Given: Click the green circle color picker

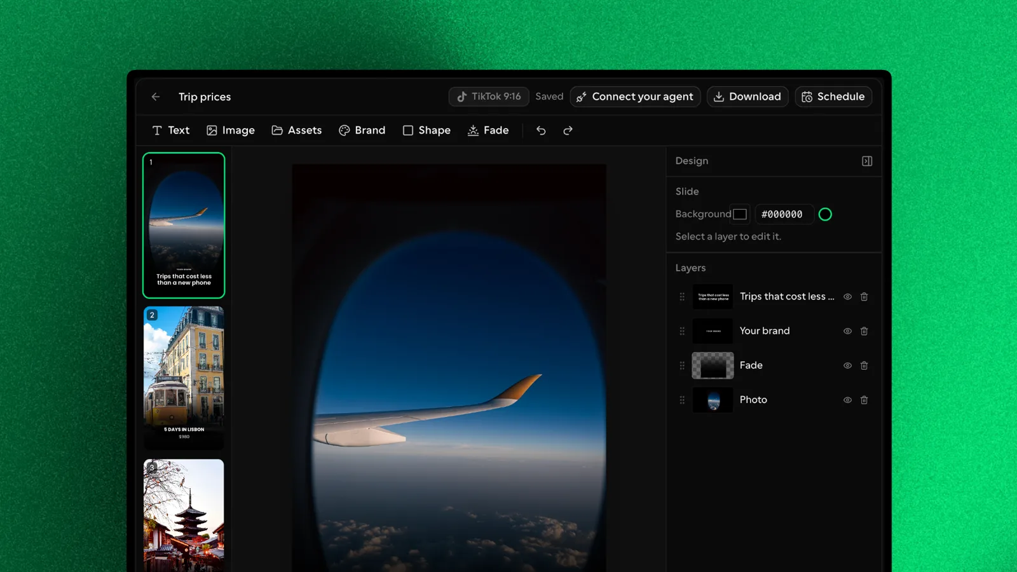Looking at the screenshot, I should click(825, 214).
